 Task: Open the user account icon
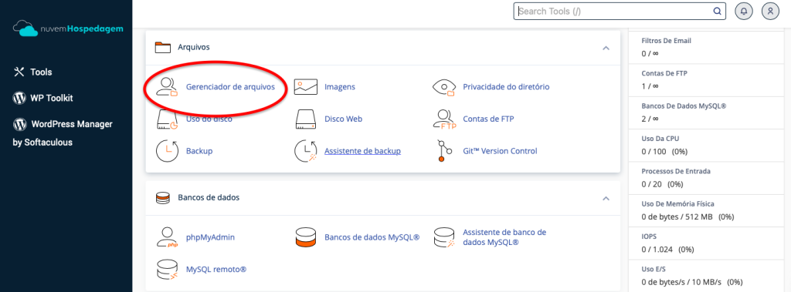coord(770,11)
